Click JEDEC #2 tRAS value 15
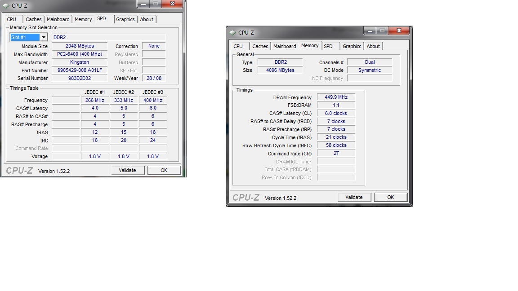Screen dimensions: 518x291 pyautogui.click(x=124, y=132)
